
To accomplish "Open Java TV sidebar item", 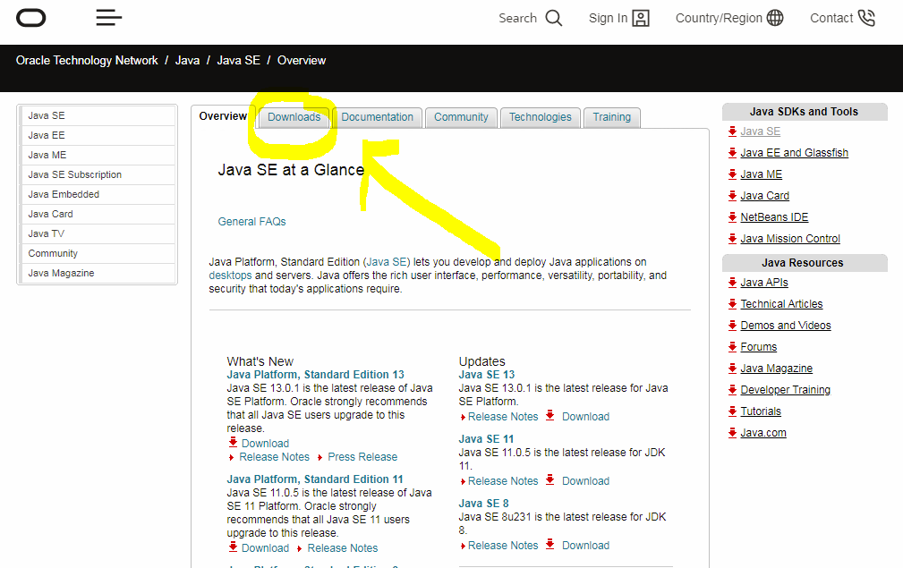I will [x=98, y=233].
